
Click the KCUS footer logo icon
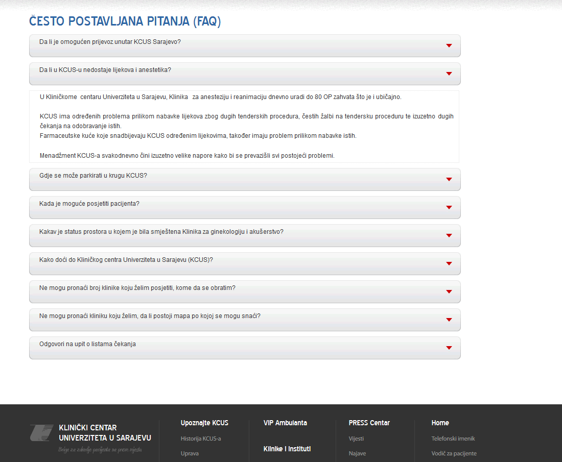tap(41, 432)
